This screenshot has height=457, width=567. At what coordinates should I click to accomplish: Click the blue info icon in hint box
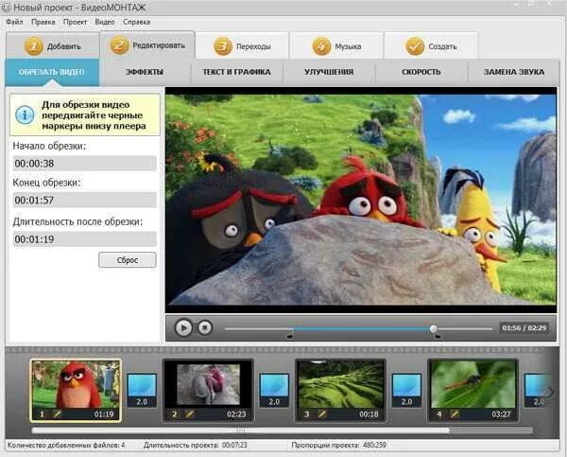coord(25,114)
